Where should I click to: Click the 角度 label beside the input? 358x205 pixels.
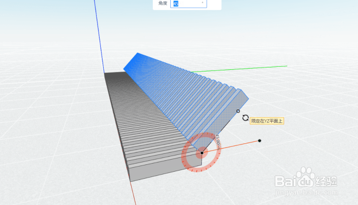163,3
